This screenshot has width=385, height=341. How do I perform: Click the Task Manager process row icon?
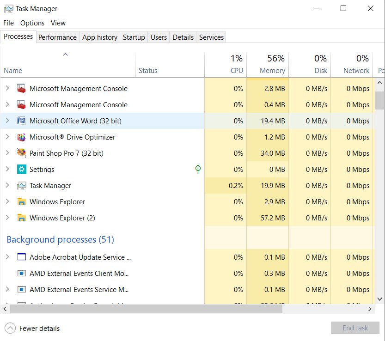(x=21, y=186)
